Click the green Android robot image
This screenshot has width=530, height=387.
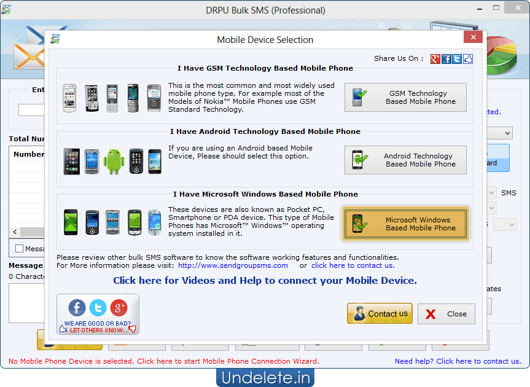pyautogui.click(x=114, y=161)
